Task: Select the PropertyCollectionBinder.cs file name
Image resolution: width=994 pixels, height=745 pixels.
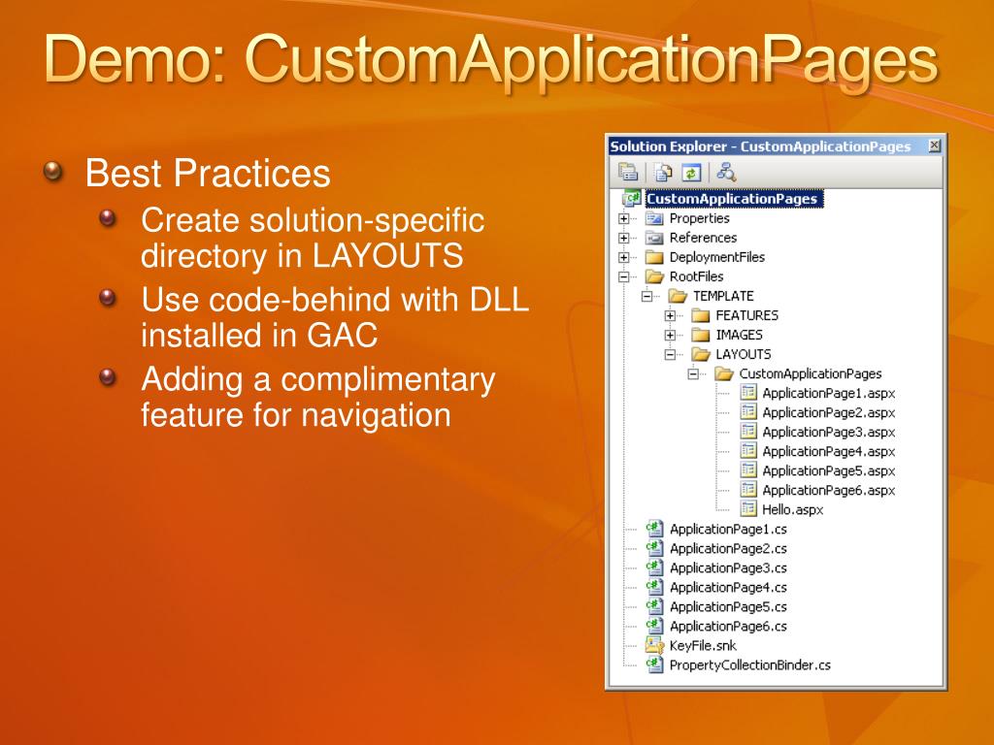Action: (750, 665)
